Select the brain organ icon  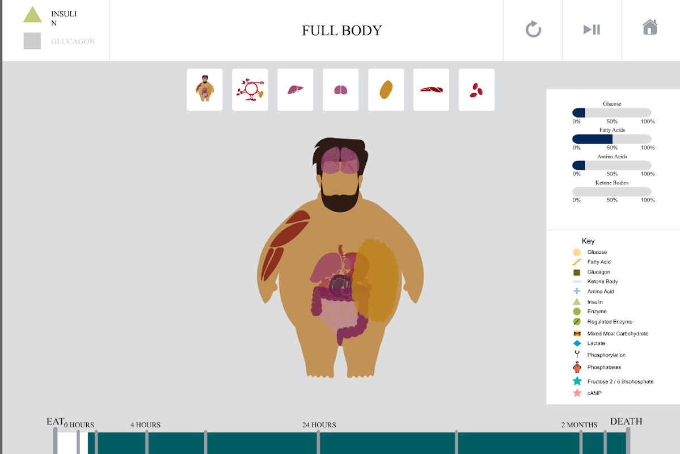341,90
